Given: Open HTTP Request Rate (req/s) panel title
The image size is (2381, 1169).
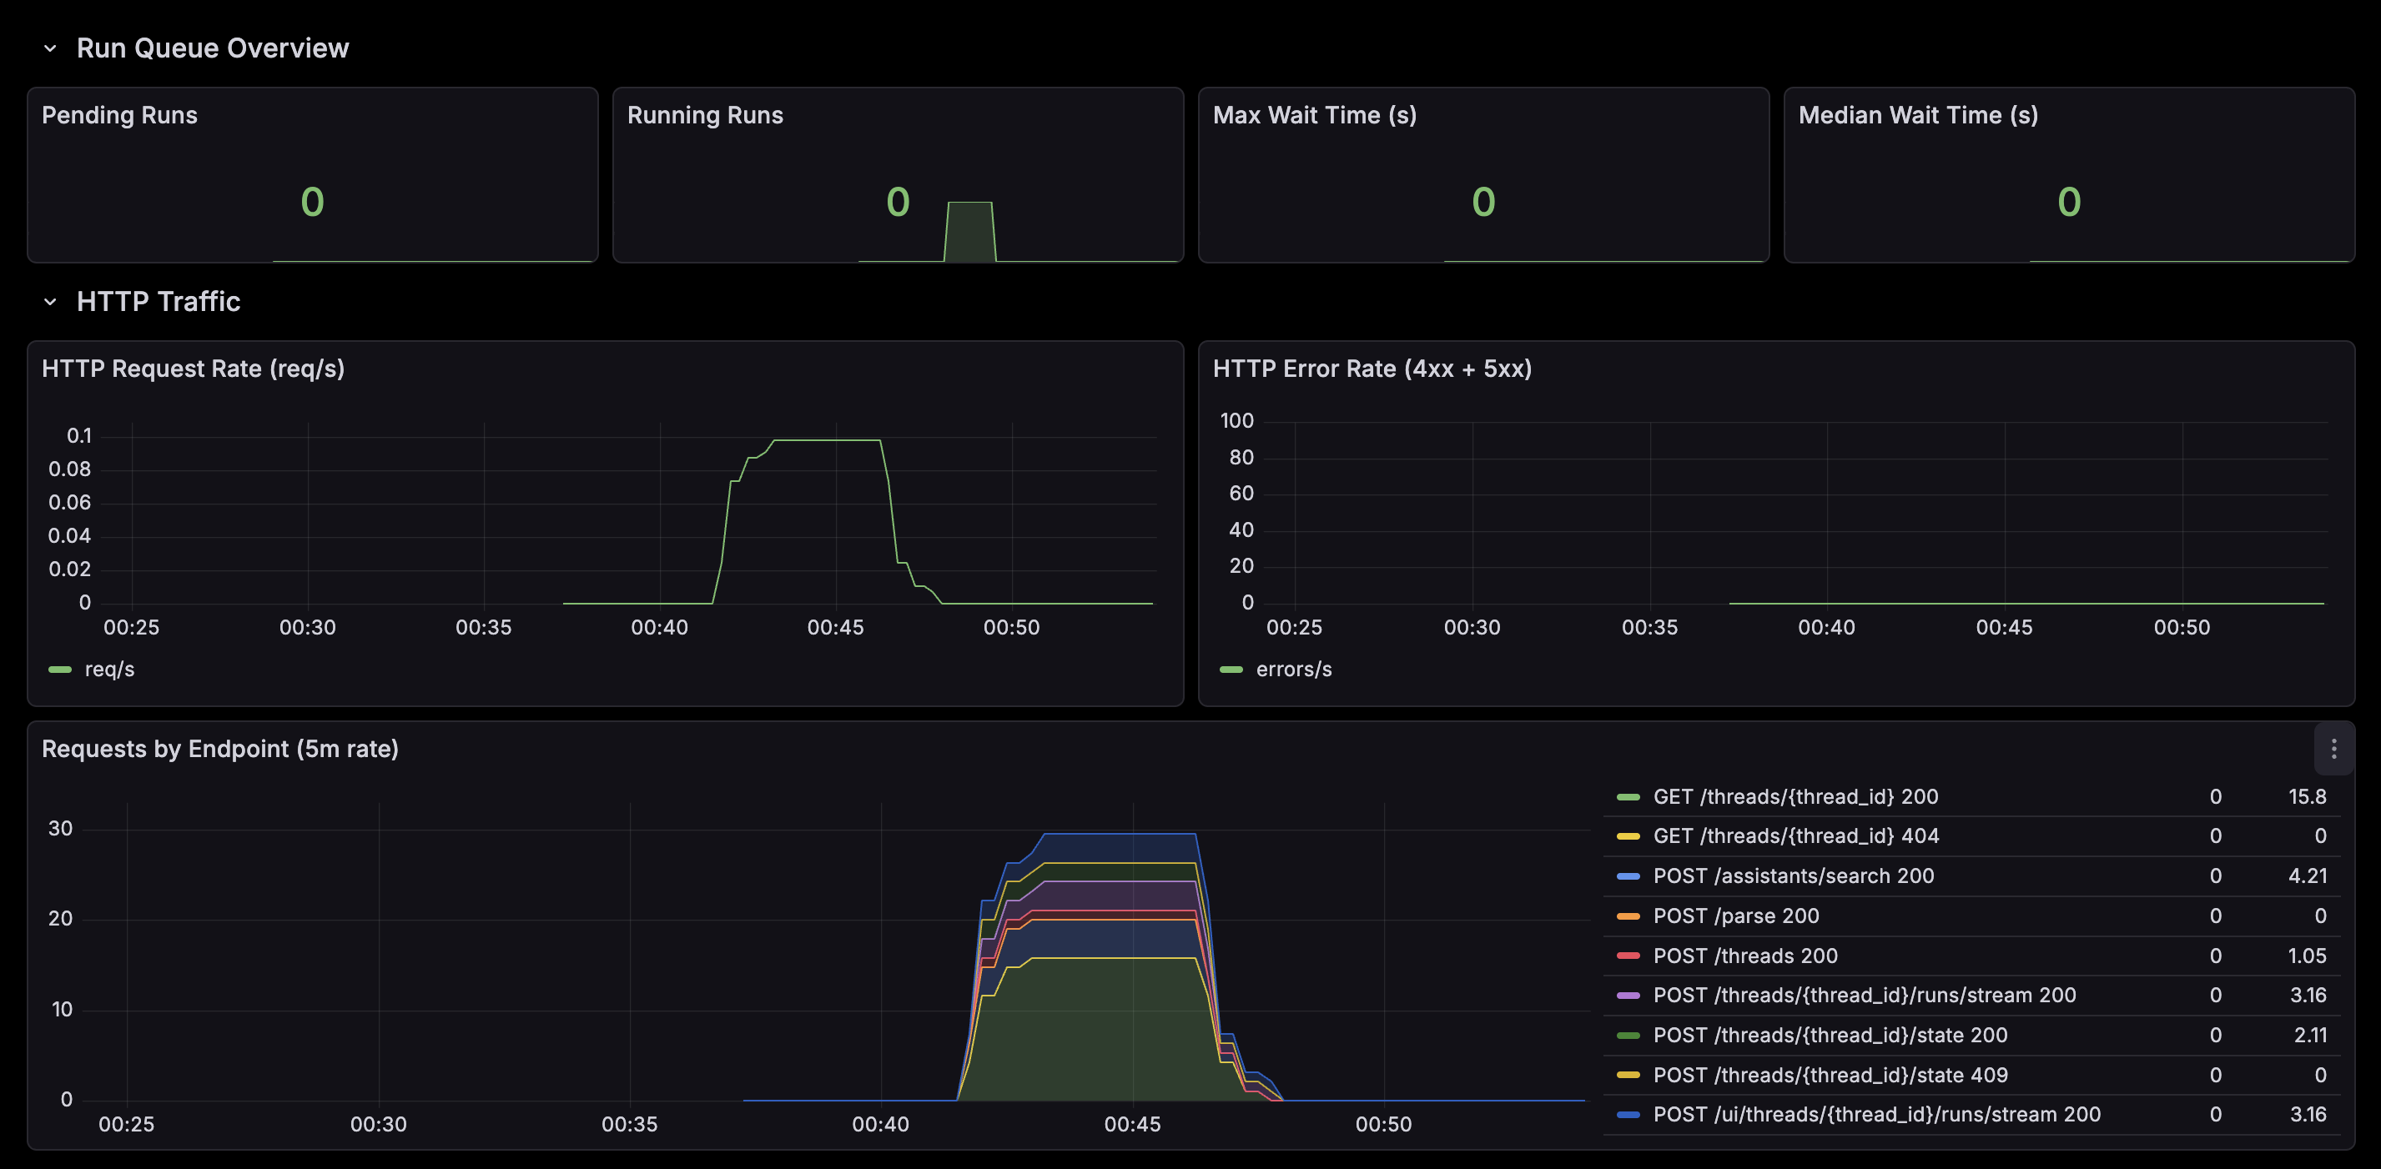Looking at the screenshot, I should [x=192, y=369].
